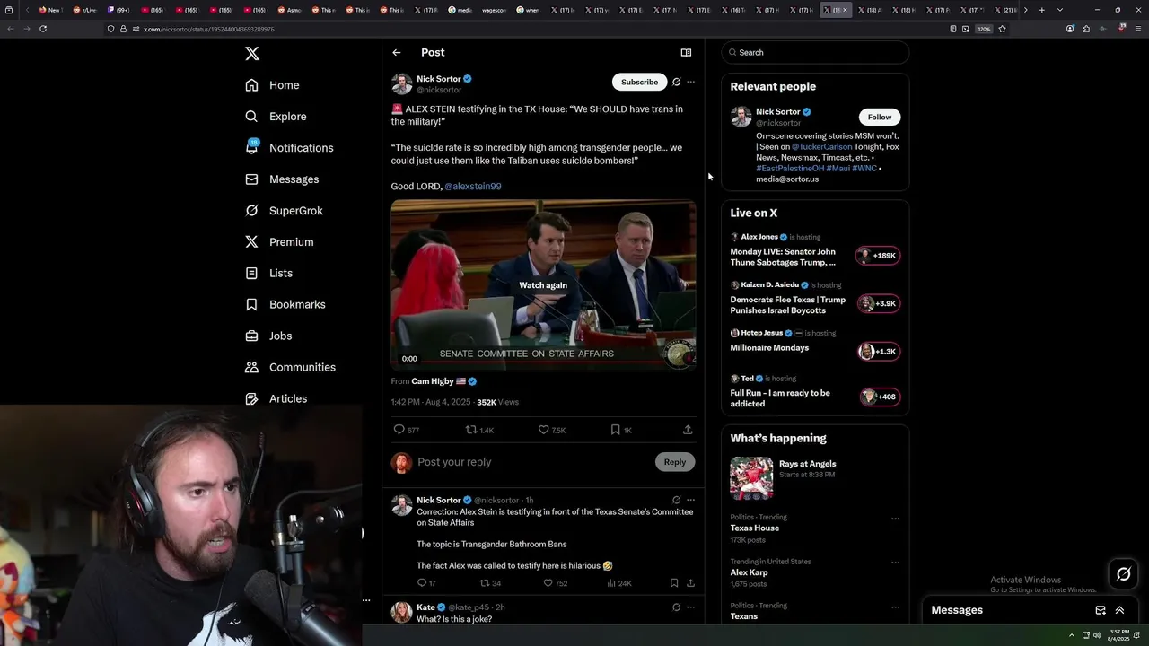The image size is (1149, 646).
Task: Bookmark the post showing 1K bookmarks
Action: point(615,430)
